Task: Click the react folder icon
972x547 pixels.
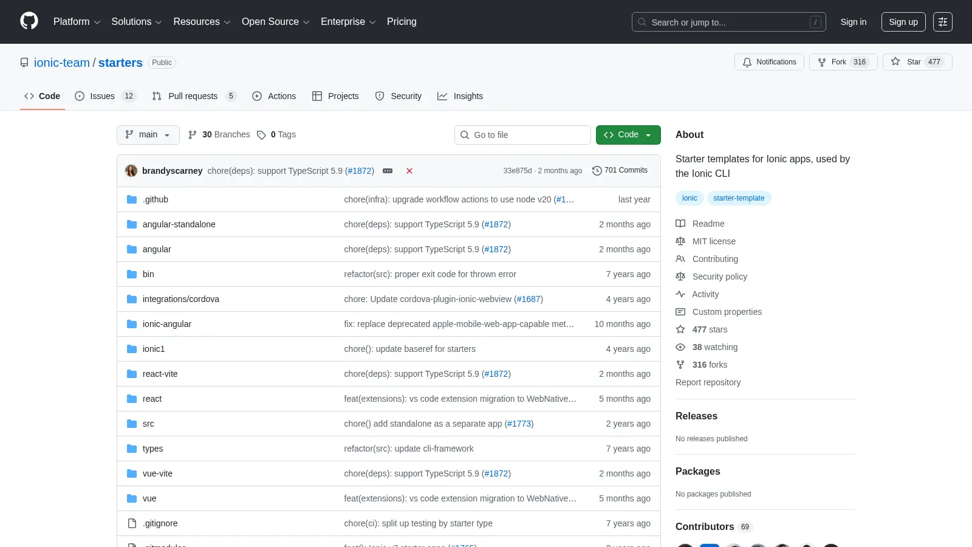Action: pyautogui.click(x=132, y=399)
